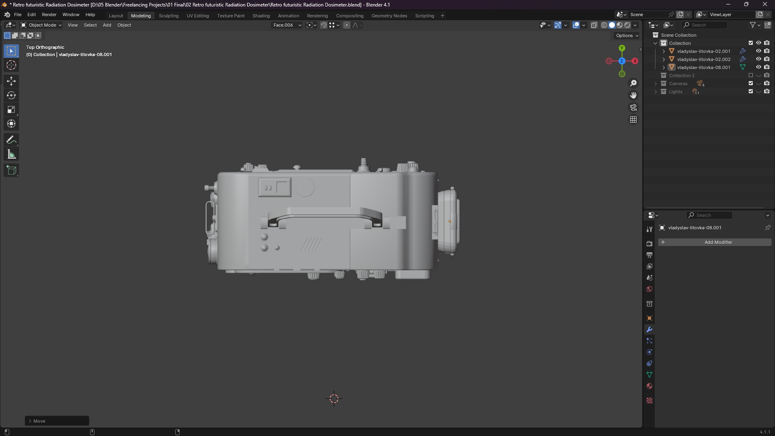Enable the Collection 2 checkbox
Viewport: 775px width, 436px height.
[x=751, y=75]
